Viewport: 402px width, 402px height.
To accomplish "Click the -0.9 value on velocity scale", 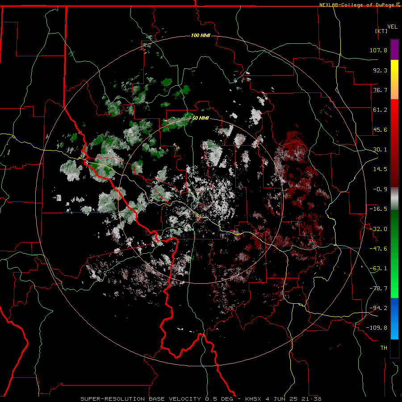I will click(380, 189).
